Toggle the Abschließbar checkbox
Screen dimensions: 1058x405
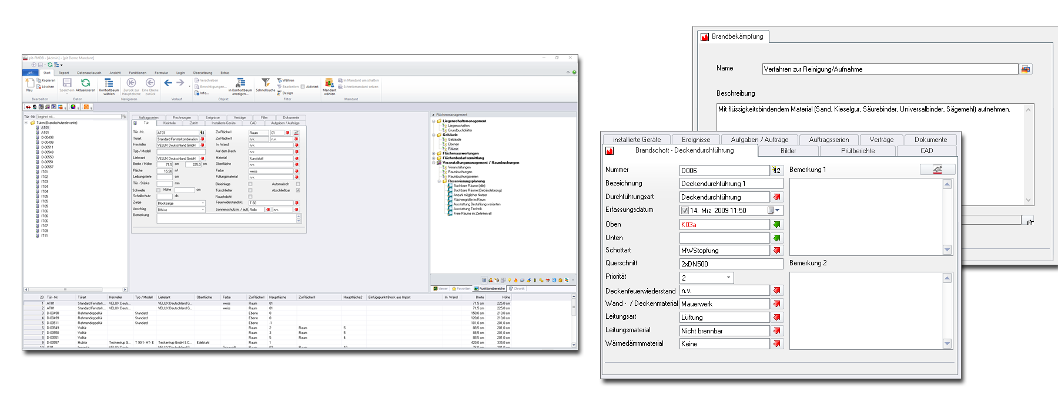[x=298, y=190]
